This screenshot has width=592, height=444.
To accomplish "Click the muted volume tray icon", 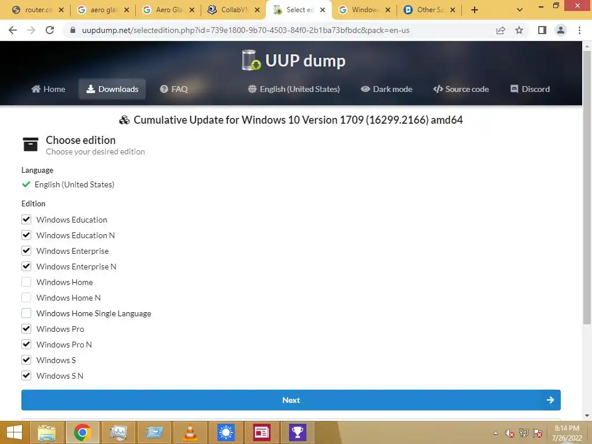I will tap(510, 433).
